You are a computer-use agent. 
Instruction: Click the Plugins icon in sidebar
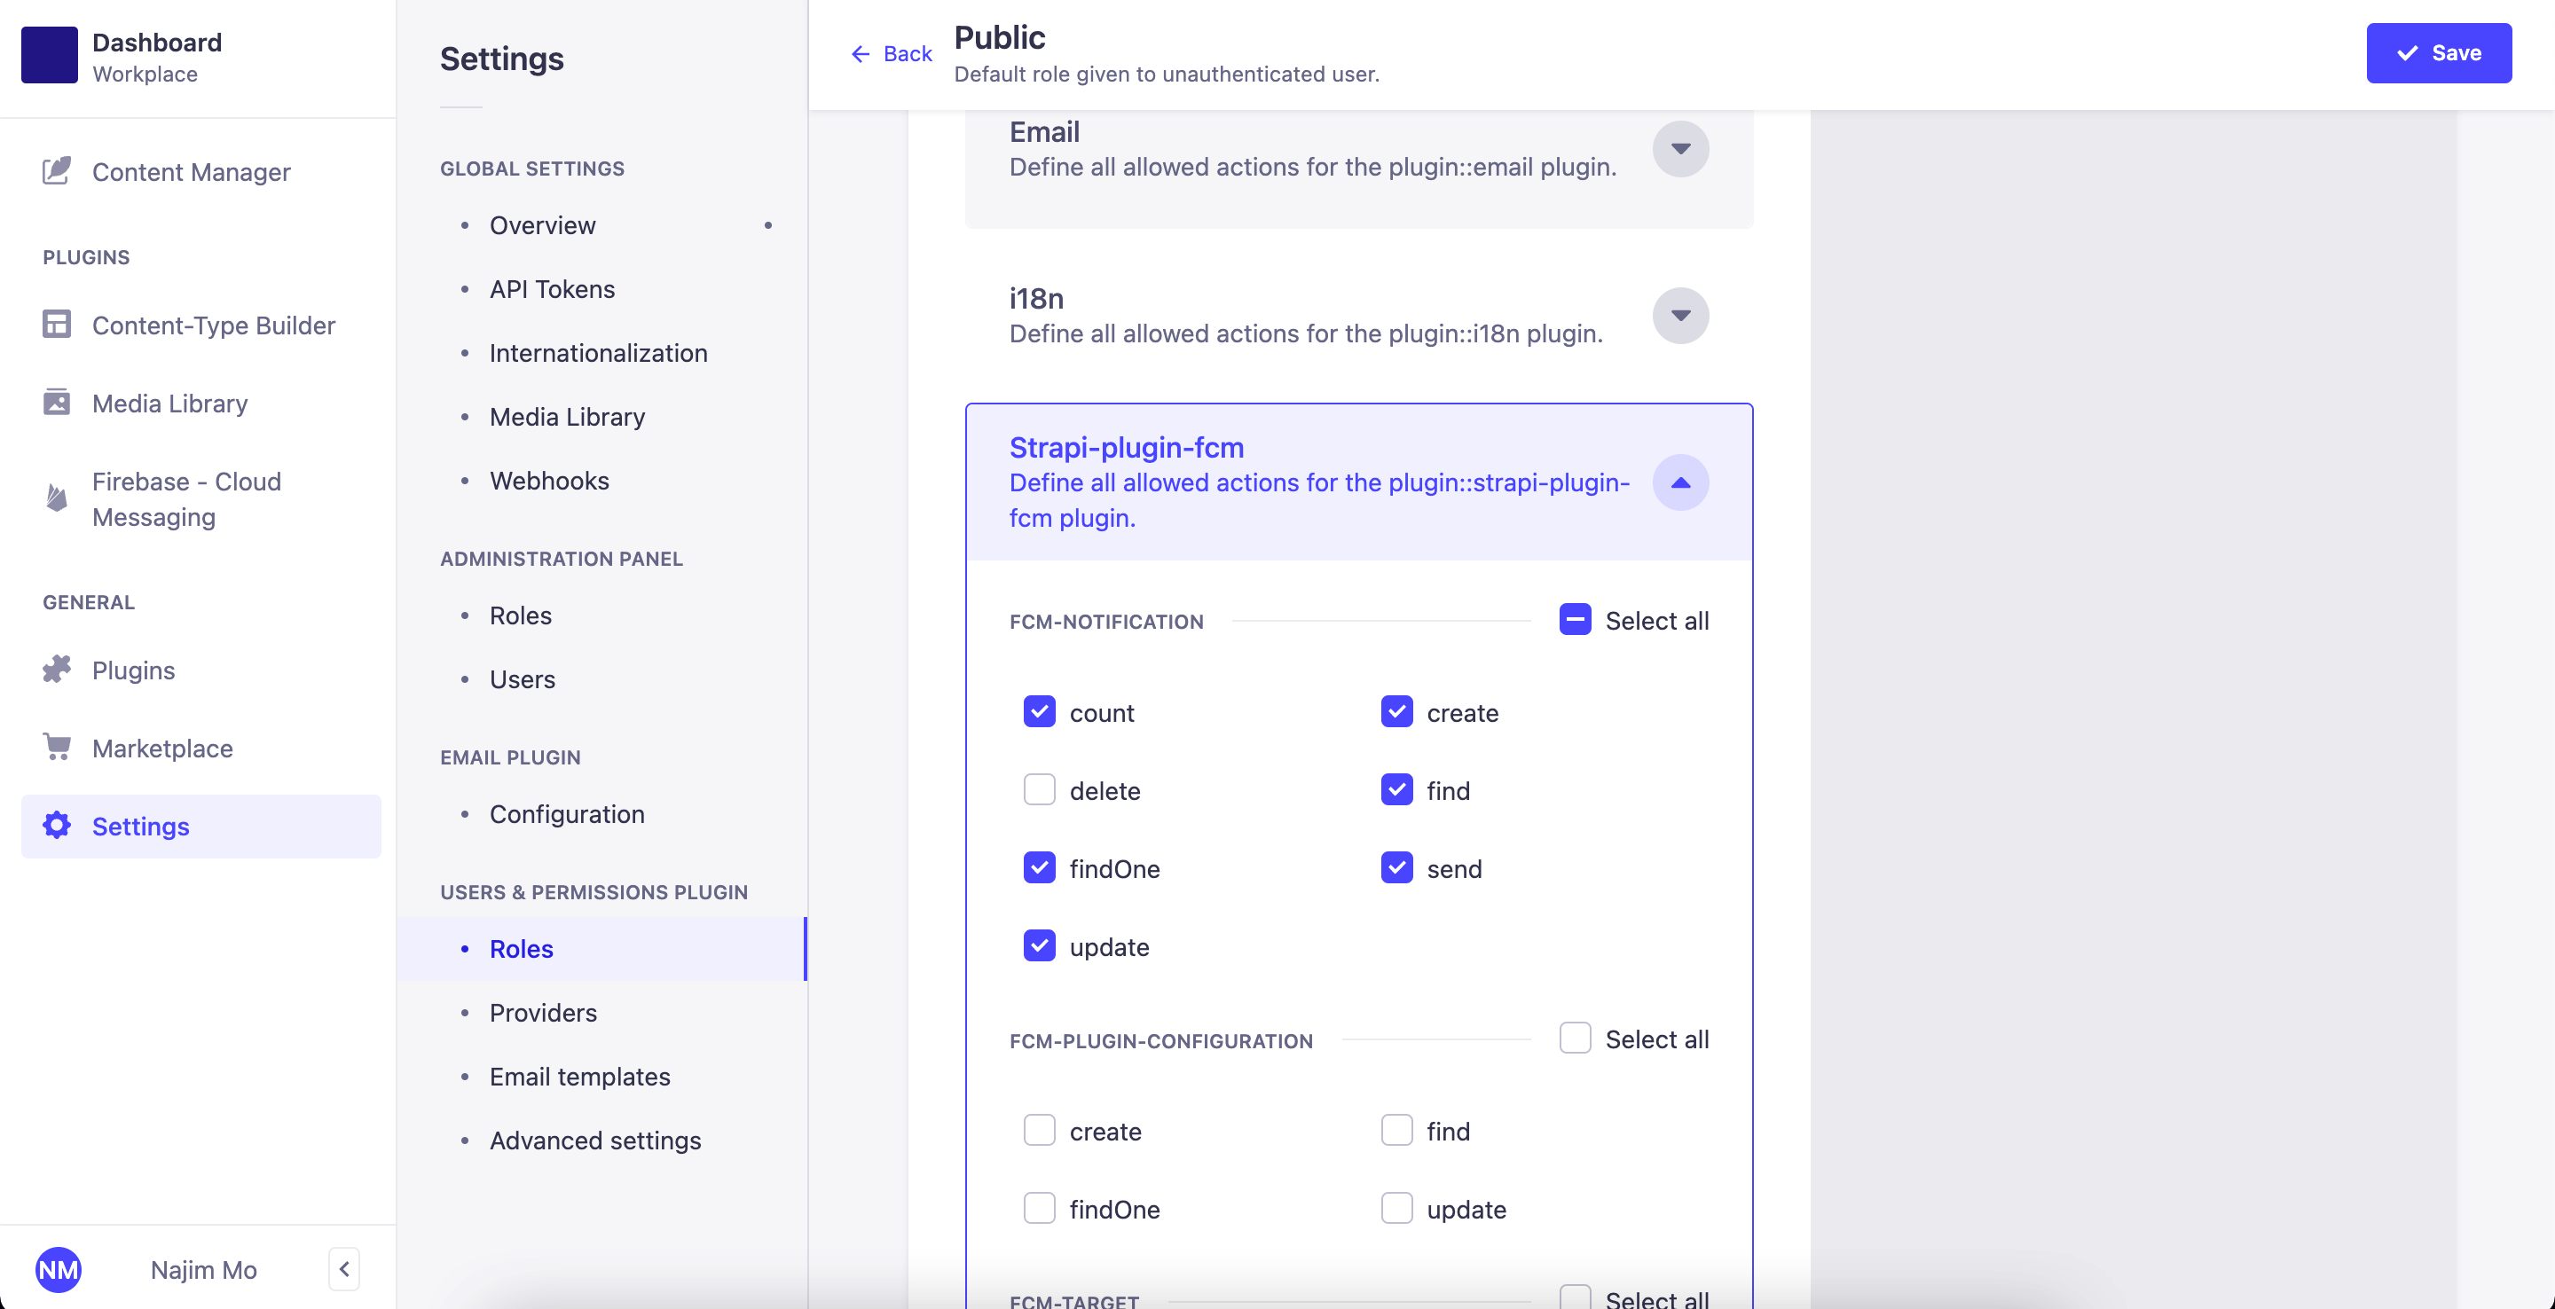point(57,668)
